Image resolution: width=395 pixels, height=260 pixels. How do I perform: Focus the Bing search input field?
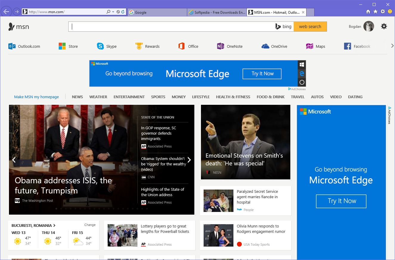[x=171, y=27]
